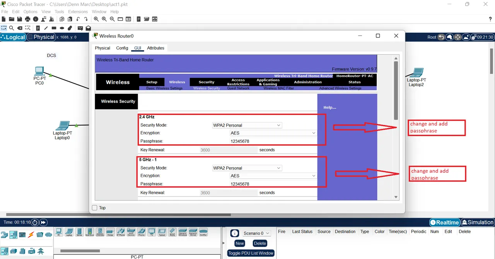The height and width of the screenshot is (259, 495).
Task: Save the project with the floppy disk icon
Action: [19, 19]
